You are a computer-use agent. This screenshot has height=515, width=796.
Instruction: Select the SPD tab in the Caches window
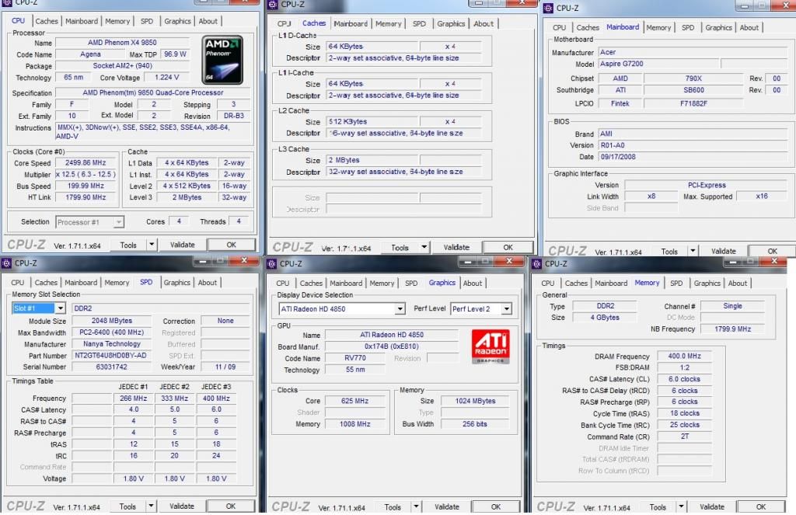(x=419, y=24)
